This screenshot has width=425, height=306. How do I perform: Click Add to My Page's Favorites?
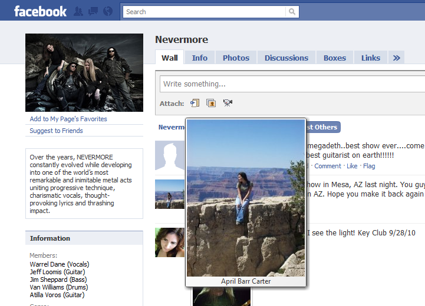pos(68,119)
